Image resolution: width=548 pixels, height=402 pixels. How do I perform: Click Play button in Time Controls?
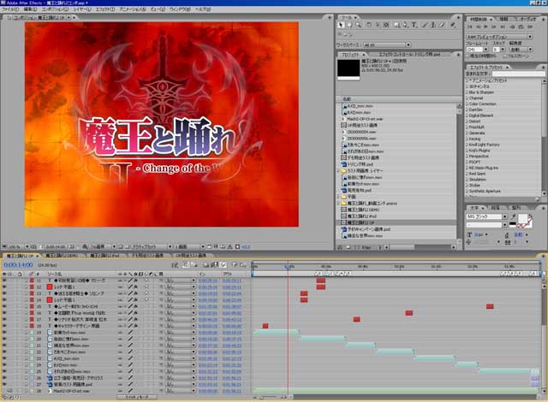[486, 27]
